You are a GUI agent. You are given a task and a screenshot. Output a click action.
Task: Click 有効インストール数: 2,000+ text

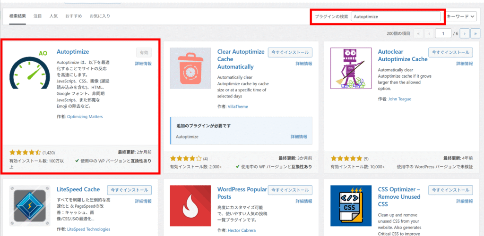[x=196, y=167]
